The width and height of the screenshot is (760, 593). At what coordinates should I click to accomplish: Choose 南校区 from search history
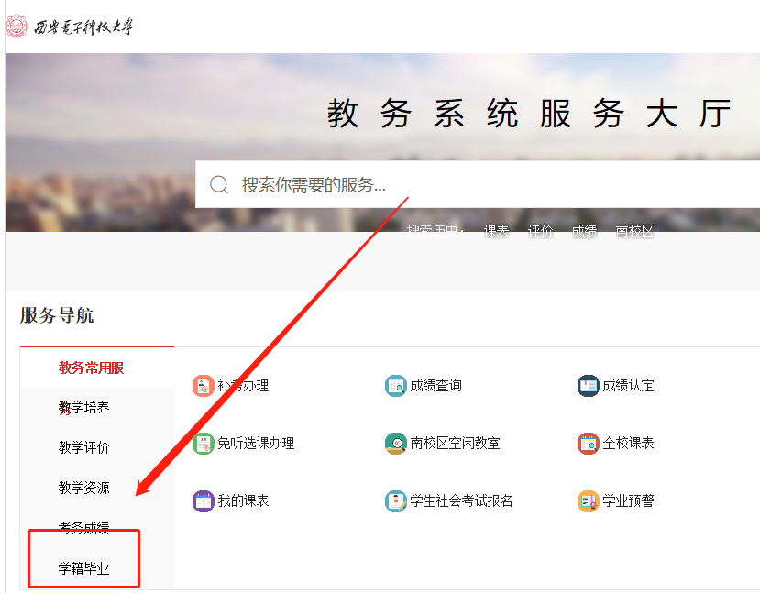(x=634, y=231)
